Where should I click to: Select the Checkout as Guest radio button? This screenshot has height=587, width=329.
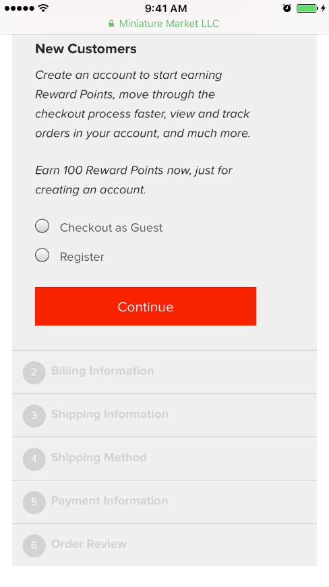(x=42, y=226)
